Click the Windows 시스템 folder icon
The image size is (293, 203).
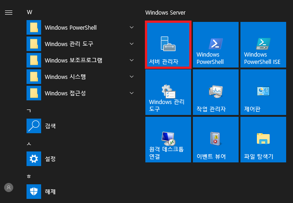[x=34, y=77]
